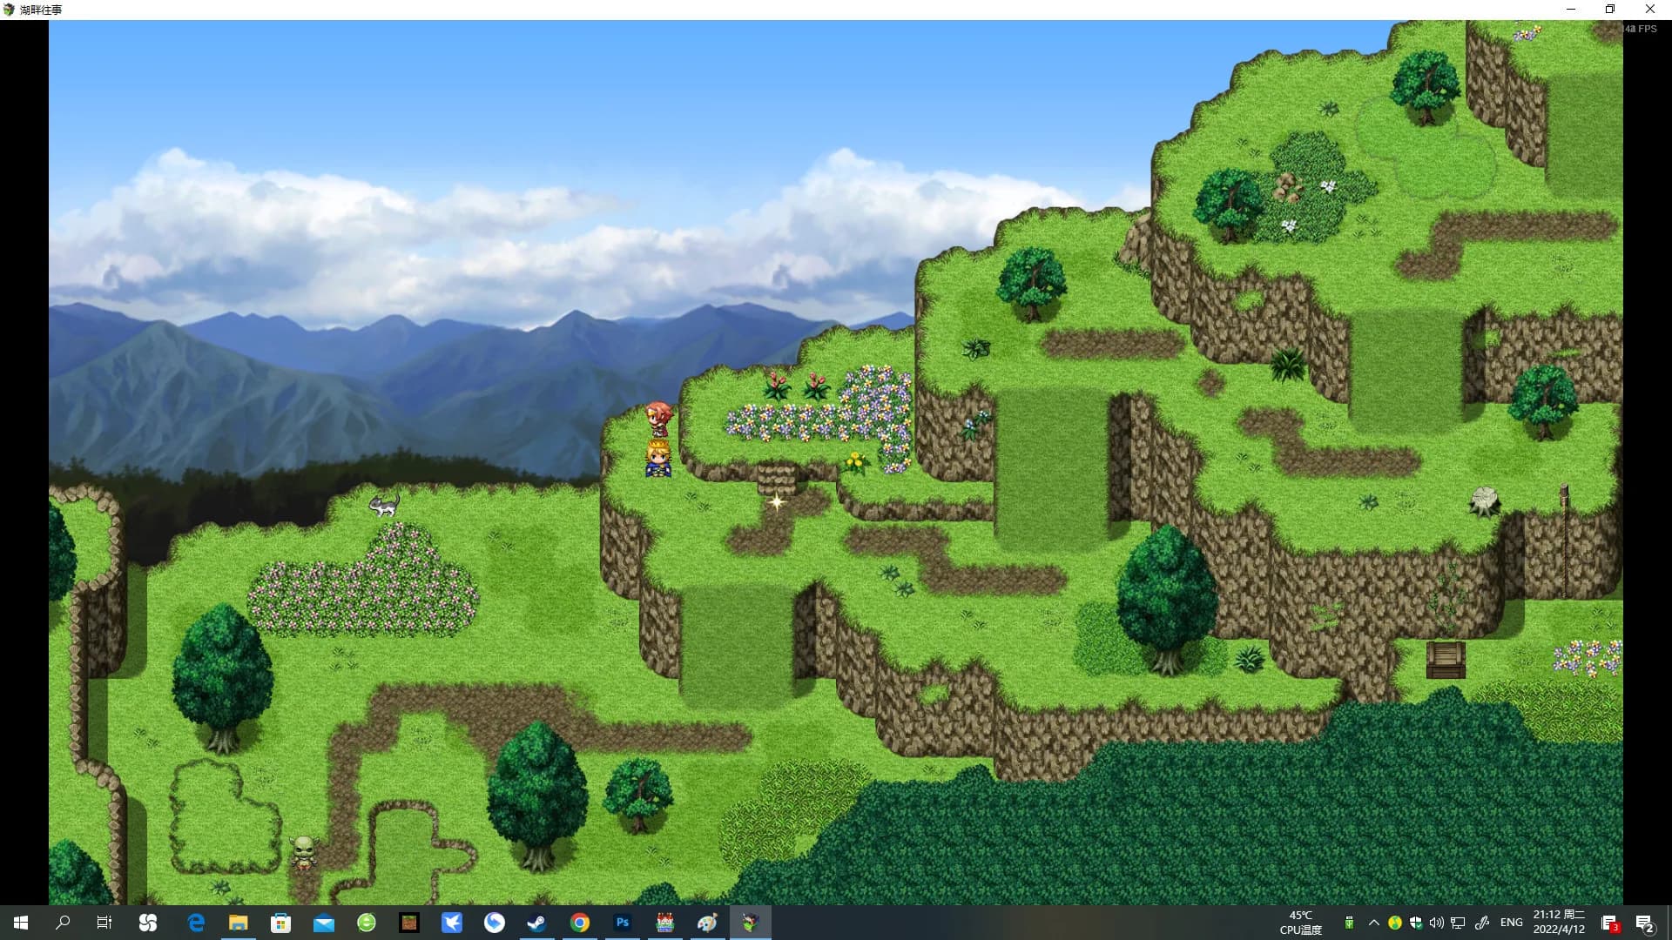
Task: Switch to Google Chrome on taskbar
Action: click(580, 923)
